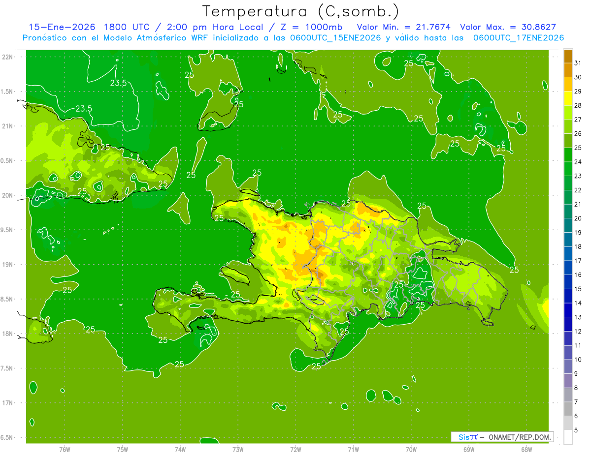The width and height of the screenshot is (591, 456).
Task: Click the '73W' longitude axis label
Action: [x=238, y=450]
